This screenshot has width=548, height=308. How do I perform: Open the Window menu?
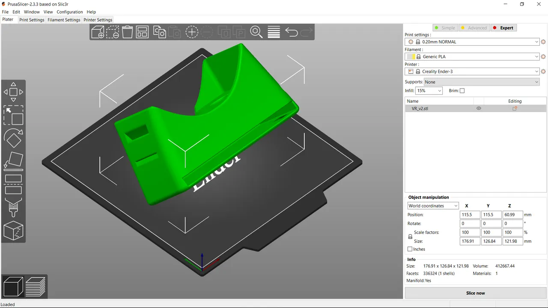click(x=32, y=12)
